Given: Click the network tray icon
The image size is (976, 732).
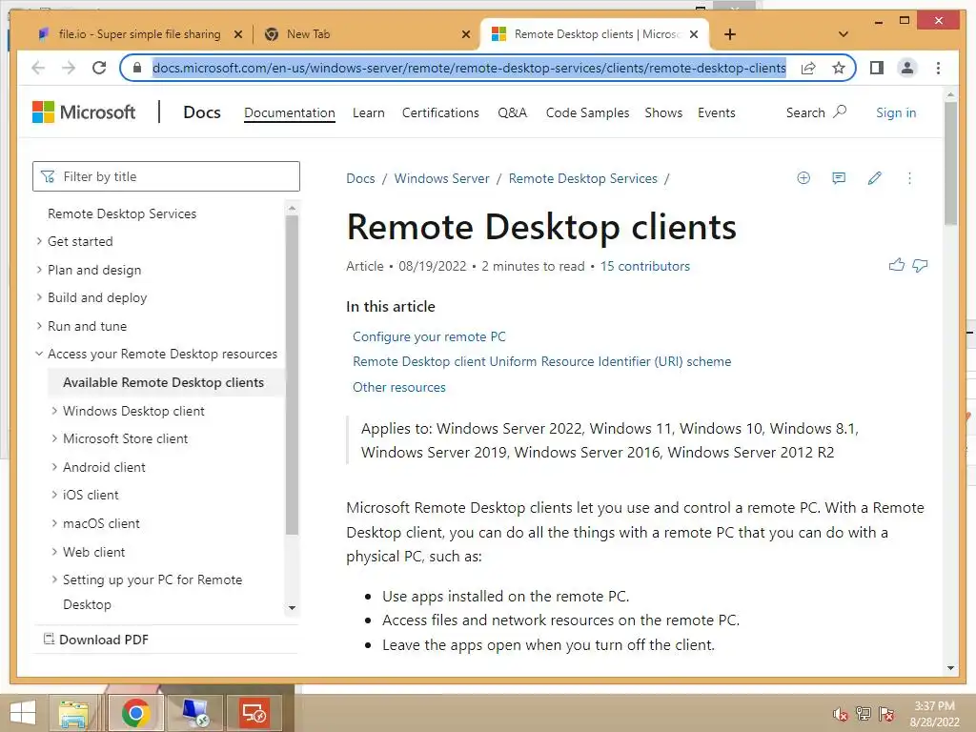Looking at the screenshot, I should [x=864, y=713].
